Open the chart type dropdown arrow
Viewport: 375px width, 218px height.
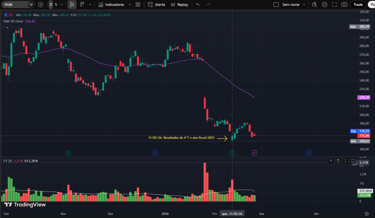90,4
